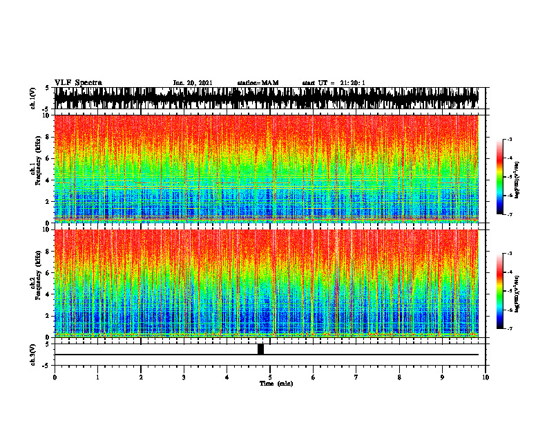This screenshot has height=423, width=547.
Task: Click the ch.2 spectrogram panel
Action: click(267, 283)
